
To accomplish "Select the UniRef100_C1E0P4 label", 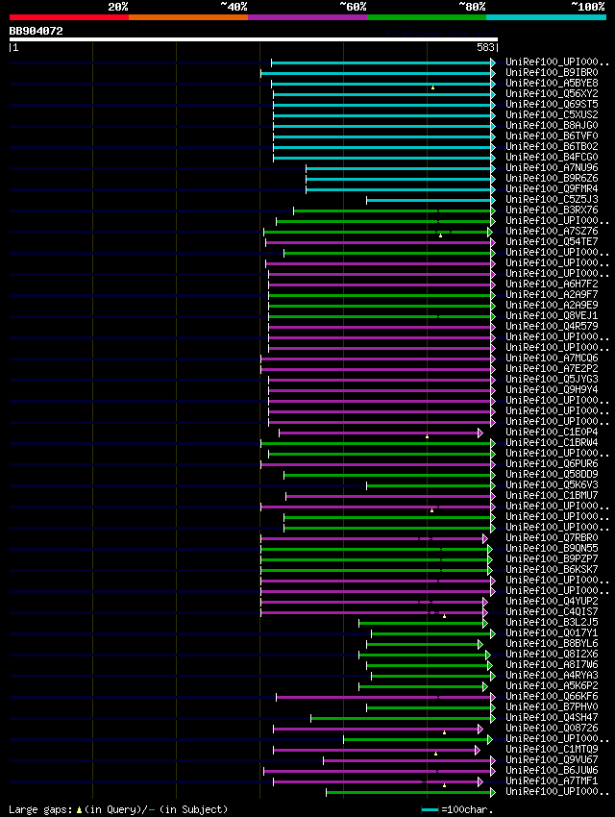I will 552,432.
